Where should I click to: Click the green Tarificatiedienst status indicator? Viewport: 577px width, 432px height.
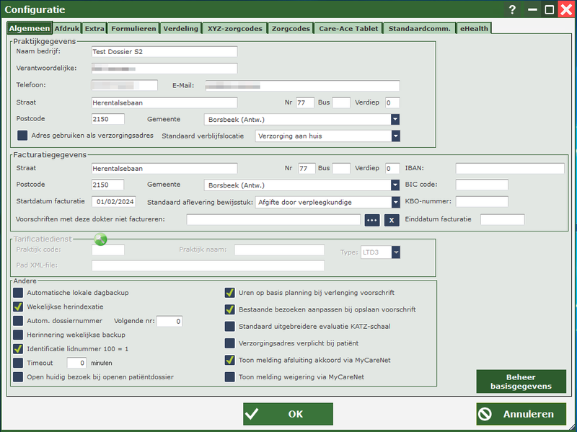click(x=100, y=239)
